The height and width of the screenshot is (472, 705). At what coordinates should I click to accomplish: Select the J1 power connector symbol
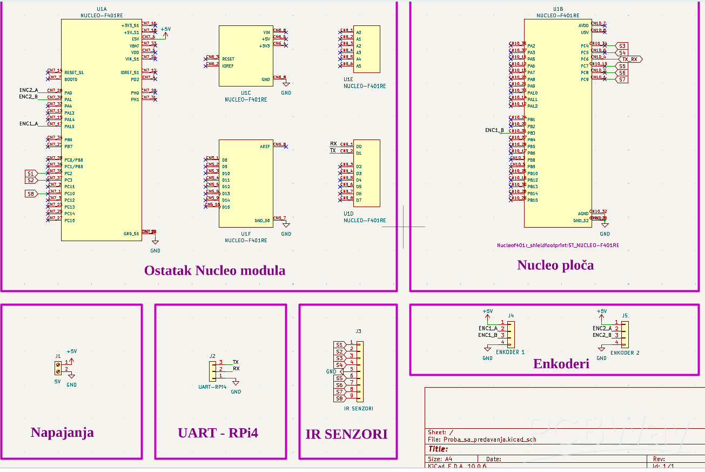coord(58,368)
